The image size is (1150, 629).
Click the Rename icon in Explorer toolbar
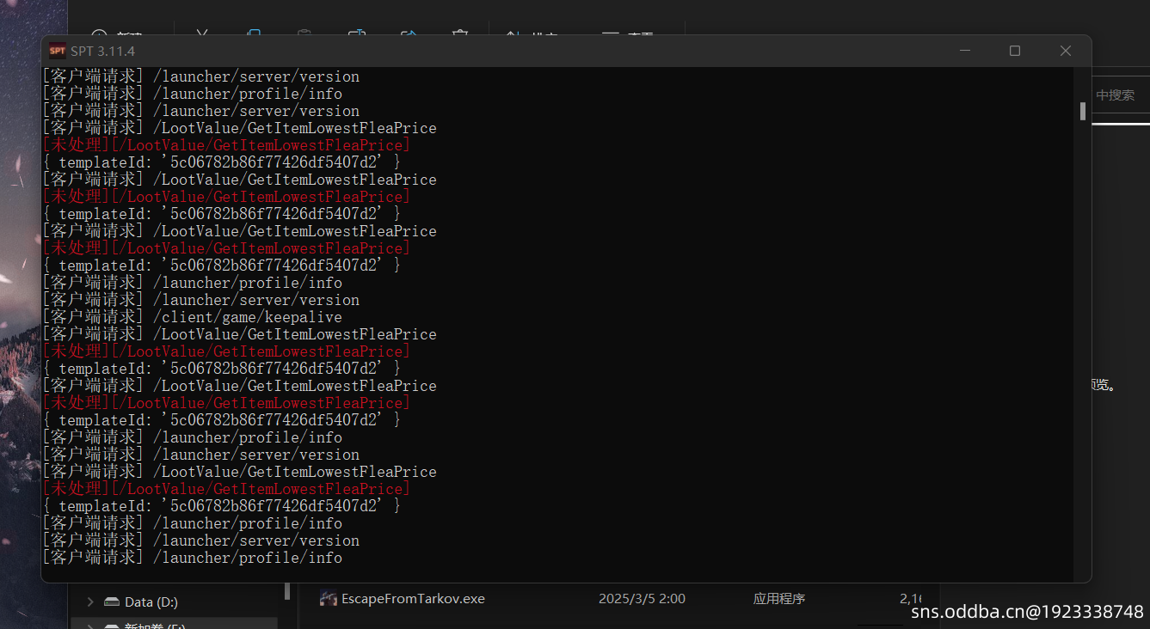tap(356, 34)
